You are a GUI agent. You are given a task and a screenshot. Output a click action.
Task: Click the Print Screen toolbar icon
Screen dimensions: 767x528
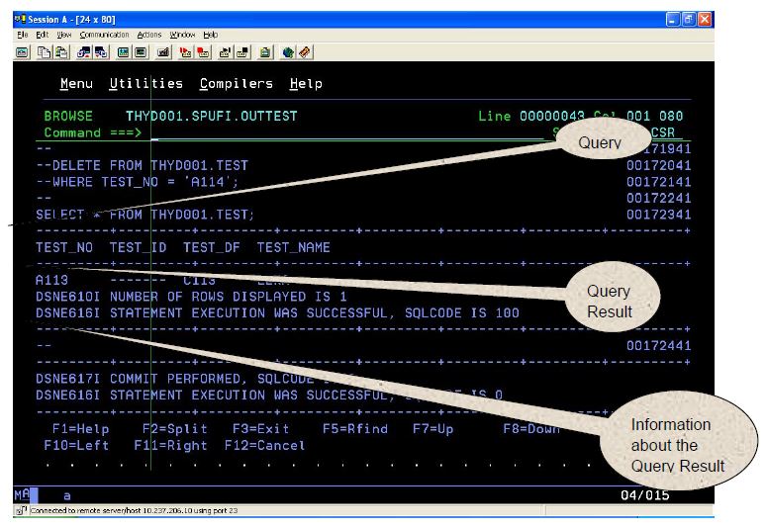(22, 52)
